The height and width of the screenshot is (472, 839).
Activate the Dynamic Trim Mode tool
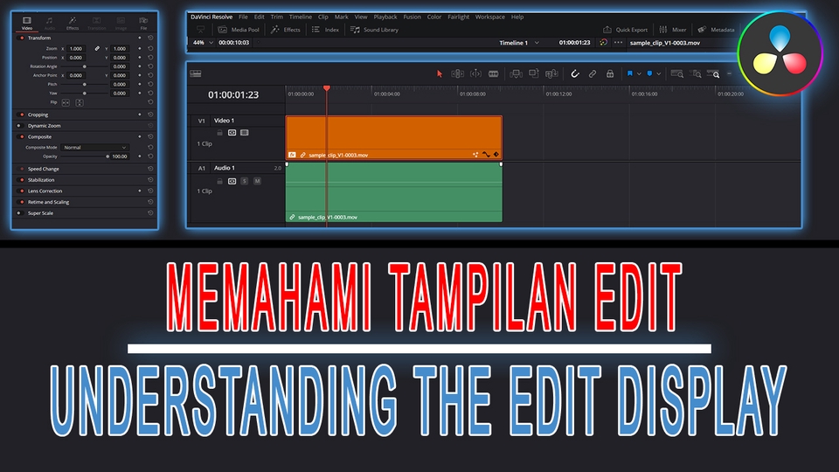click(475, 73)
